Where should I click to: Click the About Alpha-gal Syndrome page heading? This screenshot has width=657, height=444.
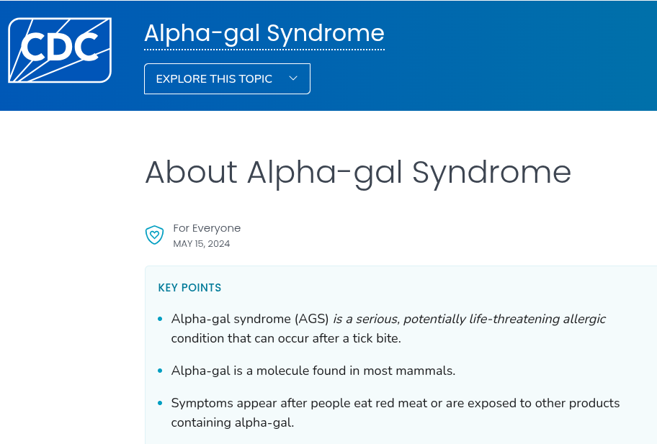(x=357, y=172)
